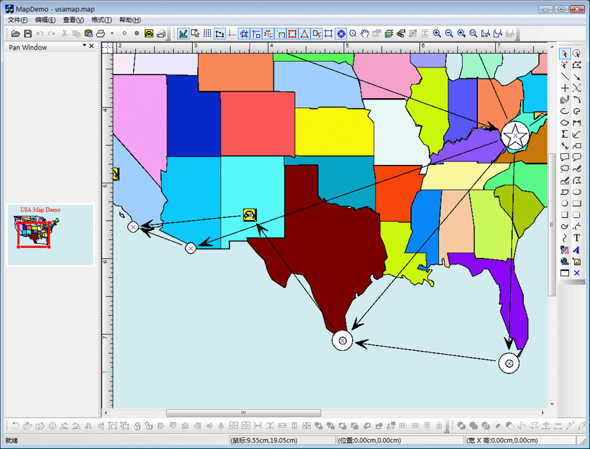The width and height of the screenshot is (590, 449).
Task: Click the print icon in toolbar
Action: pyautogui.click(x=100, y=33)
